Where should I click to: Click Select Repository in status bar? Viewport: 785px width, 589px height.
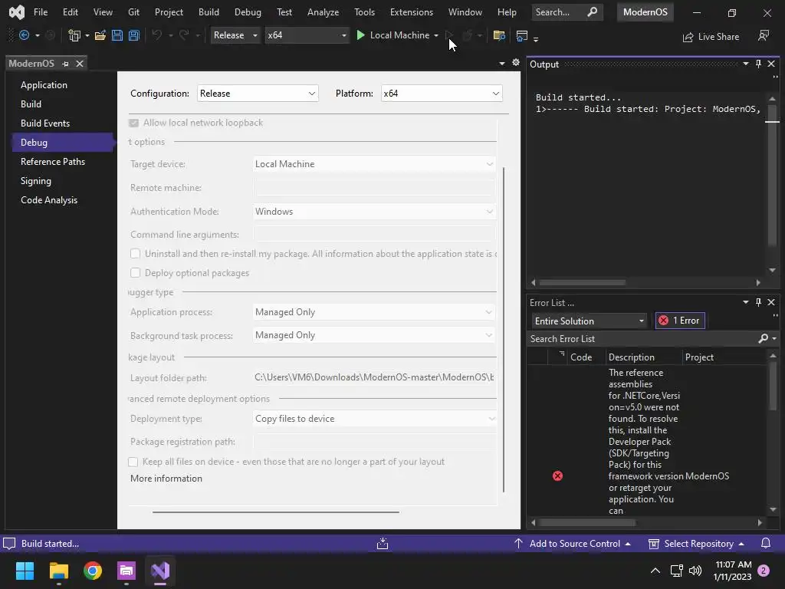pos(696,544)
